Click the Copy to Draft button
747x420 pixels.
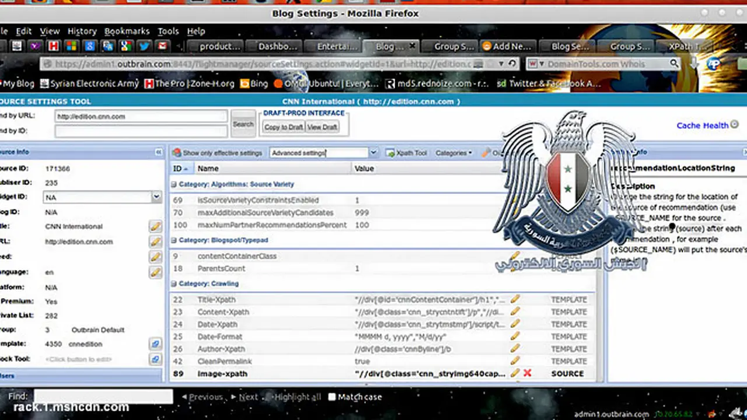(284, 127)
